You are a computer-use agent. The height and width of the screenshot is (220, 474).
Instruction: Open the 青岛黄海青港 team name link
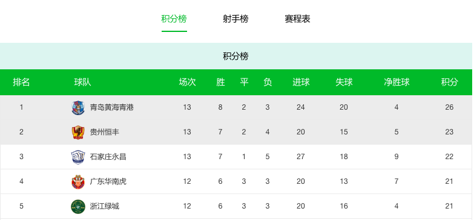click(112, 107)
